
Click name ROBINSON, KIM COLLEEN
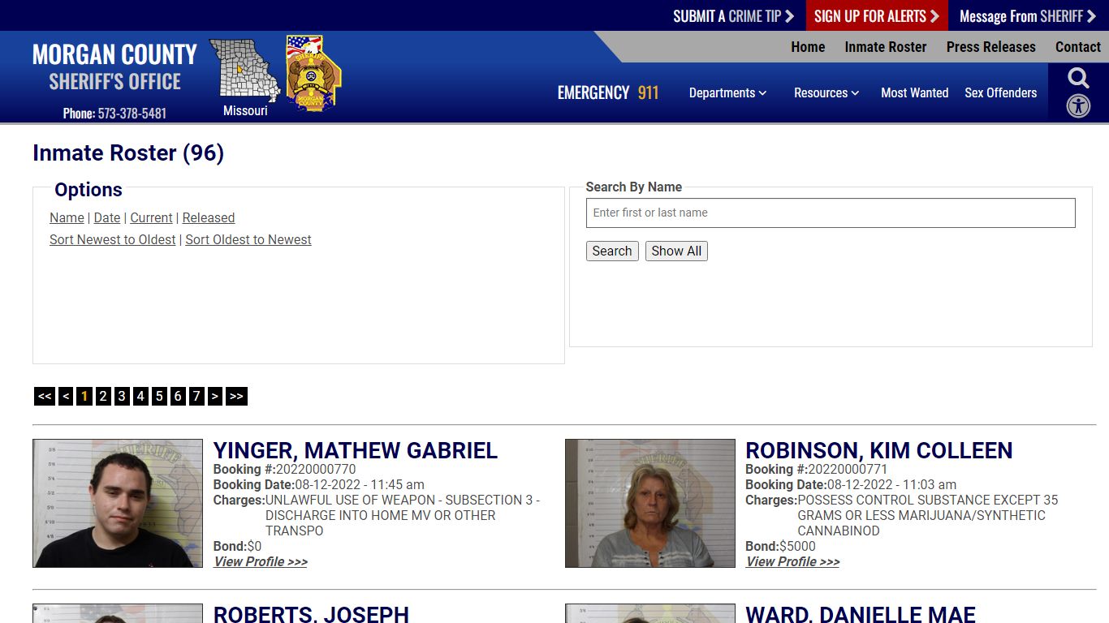(x=879, y=451)
